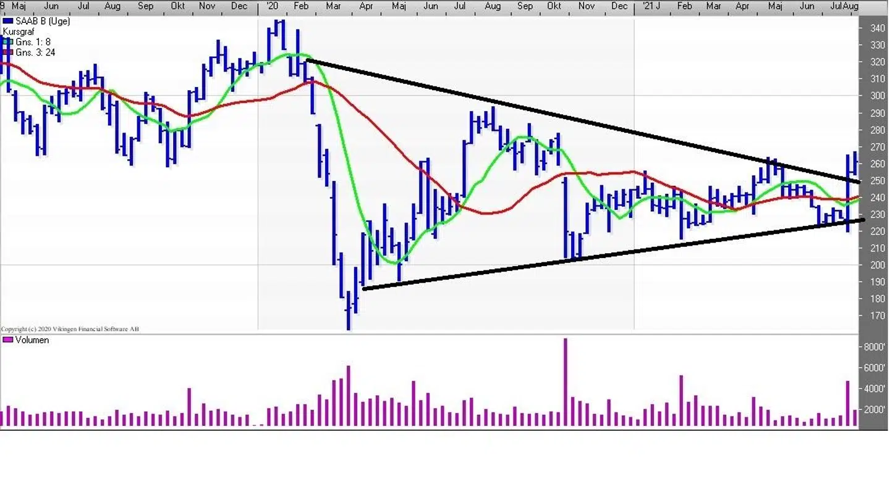Click the tallest volume bar in October 2020
The width and height of the screenshot is (890, 500).
coord(565,383)
